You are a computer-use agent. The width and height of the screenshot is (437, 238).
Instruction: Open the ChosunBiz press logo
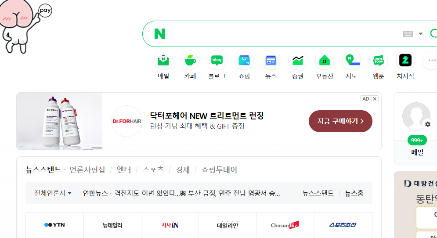(x=285, y=225)
